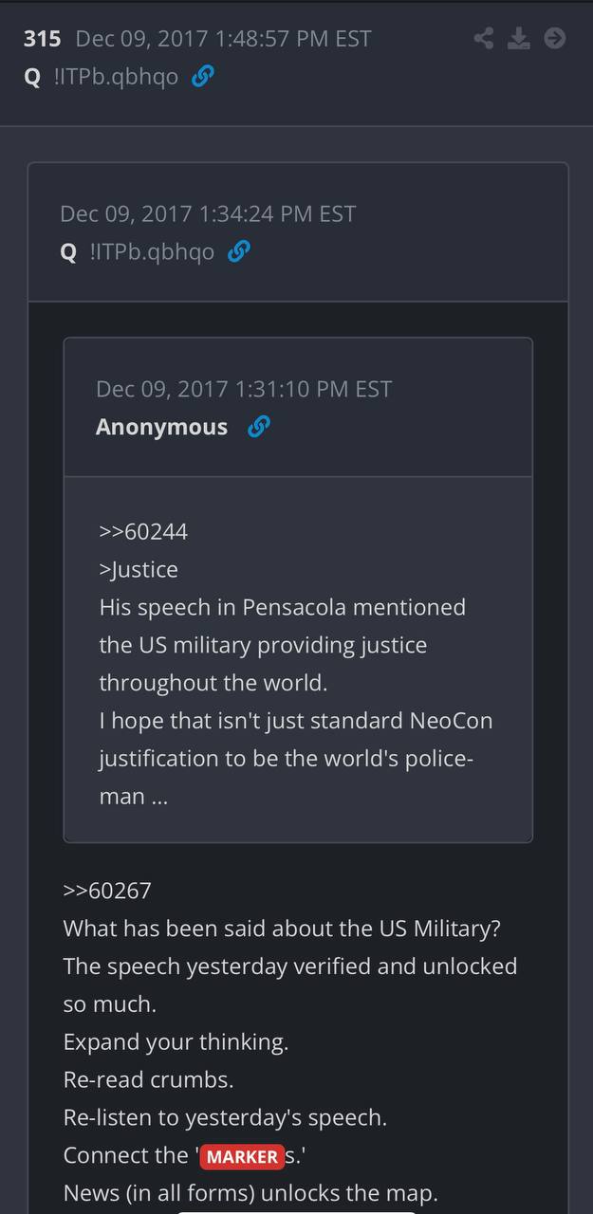
Task: Click the share icon on post 315
Action: coord(484,38)
